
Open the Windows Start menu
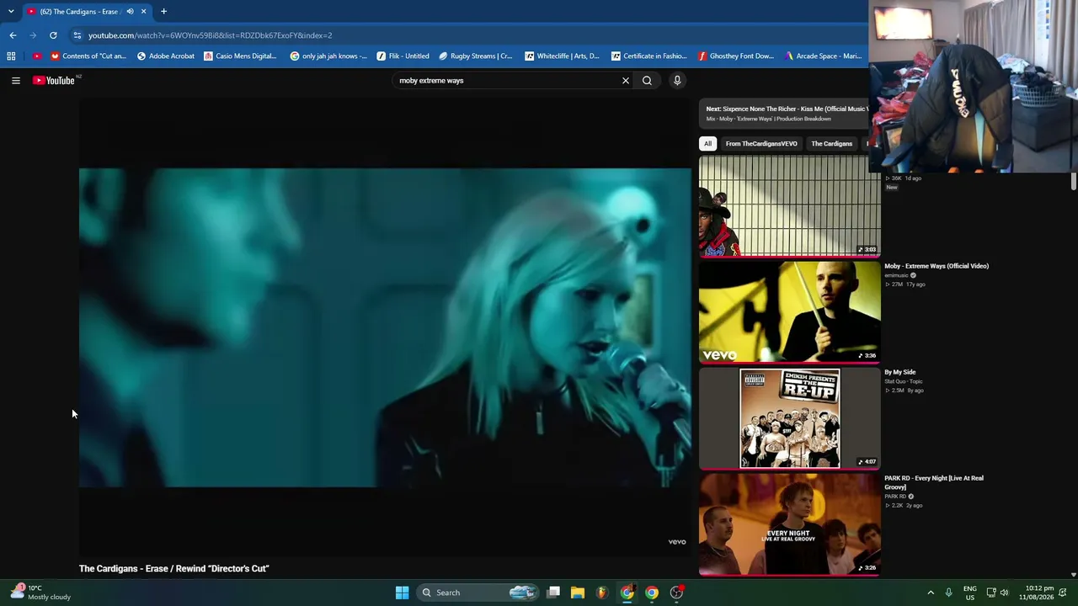(402, 593)
